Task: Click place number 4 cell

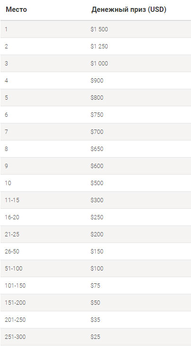Action: pyautogui.click(x=6, y=81)
